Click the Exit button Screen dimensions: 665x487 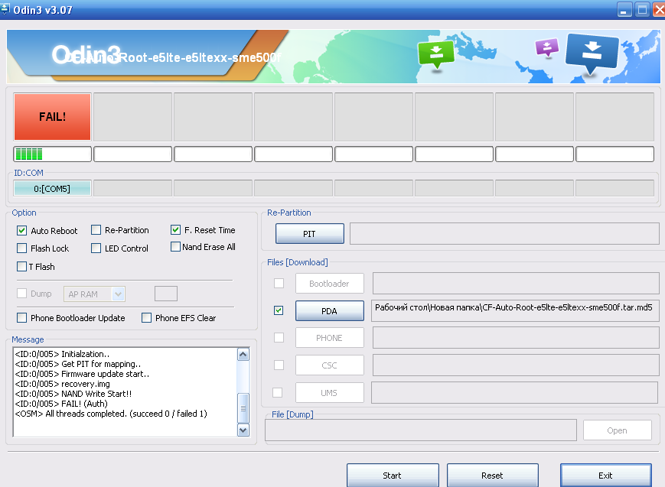pos(605,475)
